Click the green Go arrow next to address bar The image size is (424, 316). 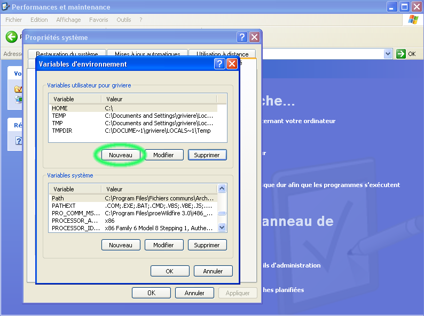point(401,54)
